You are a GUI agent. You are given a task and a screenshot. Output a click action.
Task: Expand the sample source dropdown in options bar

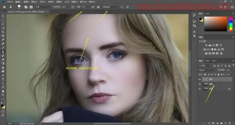[x=110, y=7]
